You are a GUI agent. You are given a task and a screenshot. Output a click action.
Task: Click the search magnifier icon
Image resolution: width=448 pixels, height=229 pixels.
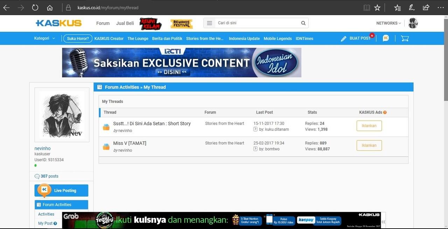(x=303, y=23)
